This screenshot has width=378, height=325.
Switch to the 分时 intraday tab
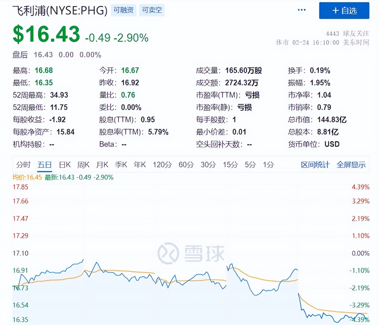coord(23,165)
